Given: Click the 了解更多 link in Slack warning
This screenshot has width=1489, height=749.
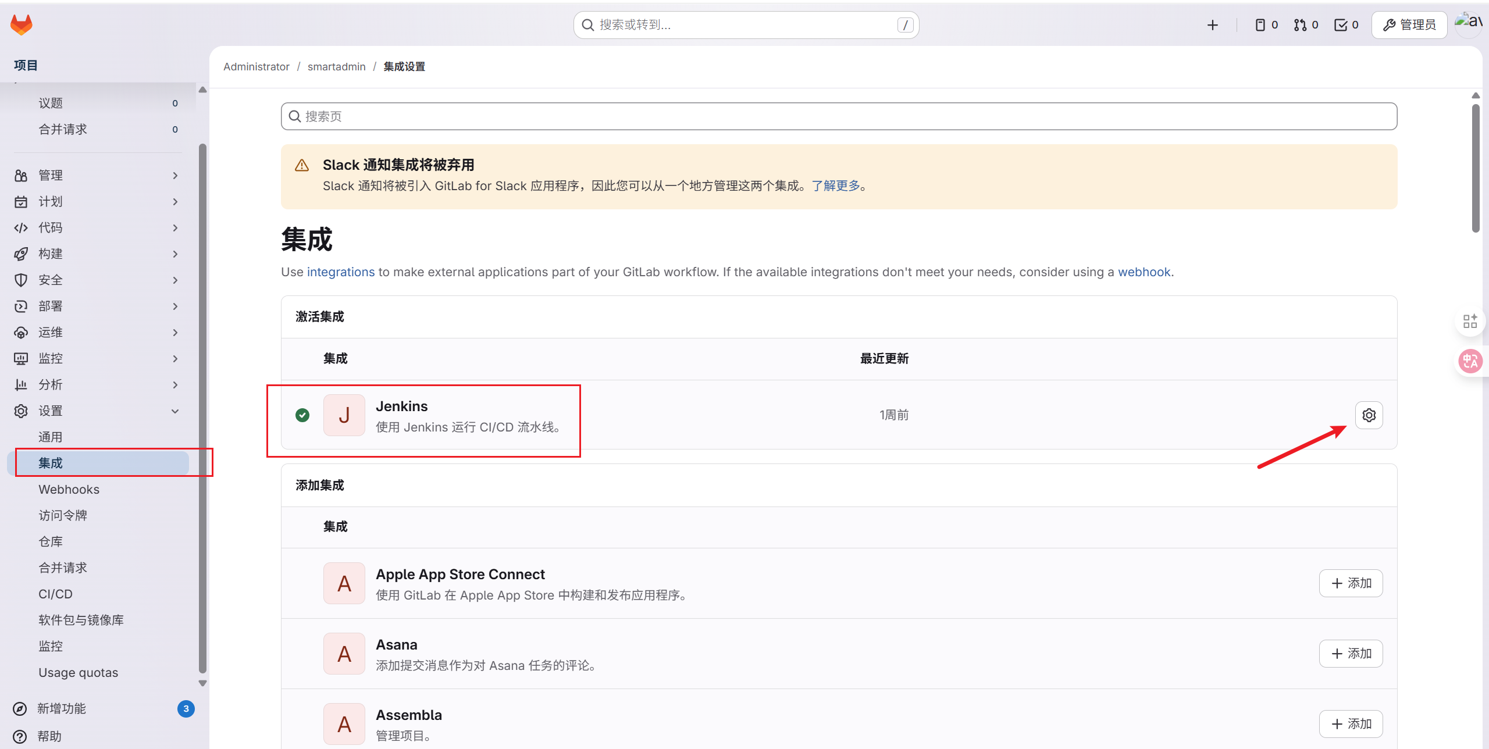Looking at the screenshot, I should 836,186.
